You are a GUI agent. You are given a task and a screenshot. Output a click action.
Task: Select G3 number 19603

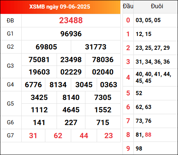click(x=39, y=72)
